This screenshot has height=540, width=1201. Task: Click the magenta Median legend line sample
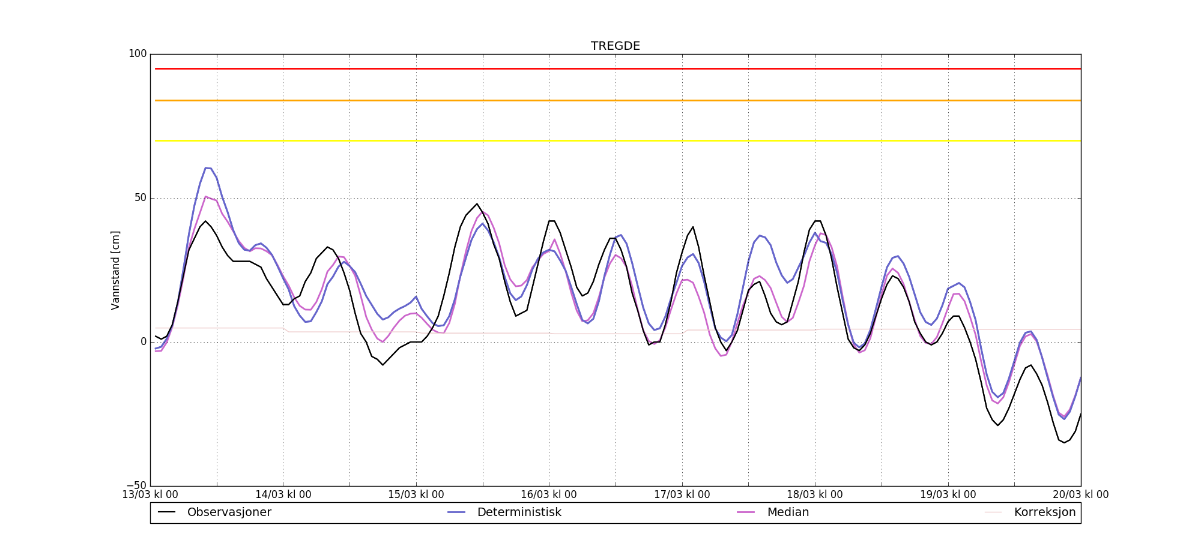(x=746, y=512)
